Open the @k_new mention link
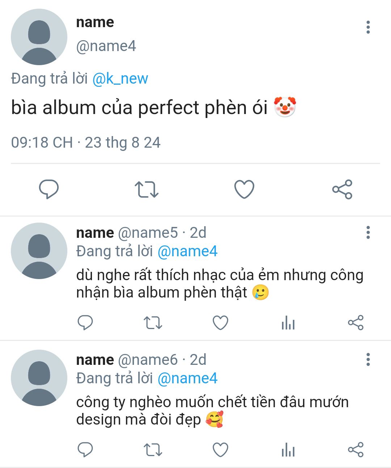The image size is (391, 468). 120,79
